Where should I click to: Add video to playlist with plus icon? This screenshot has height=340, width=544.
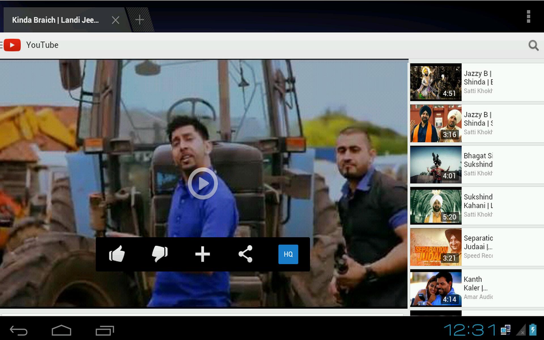pos(203,254)
